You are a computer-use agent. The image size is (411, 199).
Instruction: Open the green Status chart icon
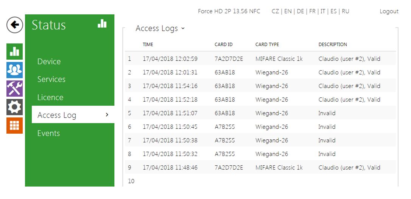[x=14, y=51]
